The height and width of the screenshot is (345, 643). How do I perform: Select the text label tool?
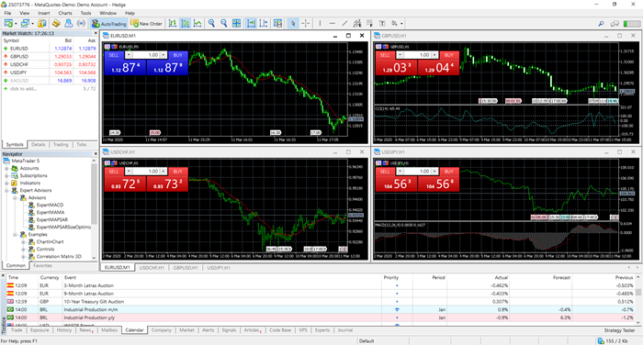[x=382, y=23]
